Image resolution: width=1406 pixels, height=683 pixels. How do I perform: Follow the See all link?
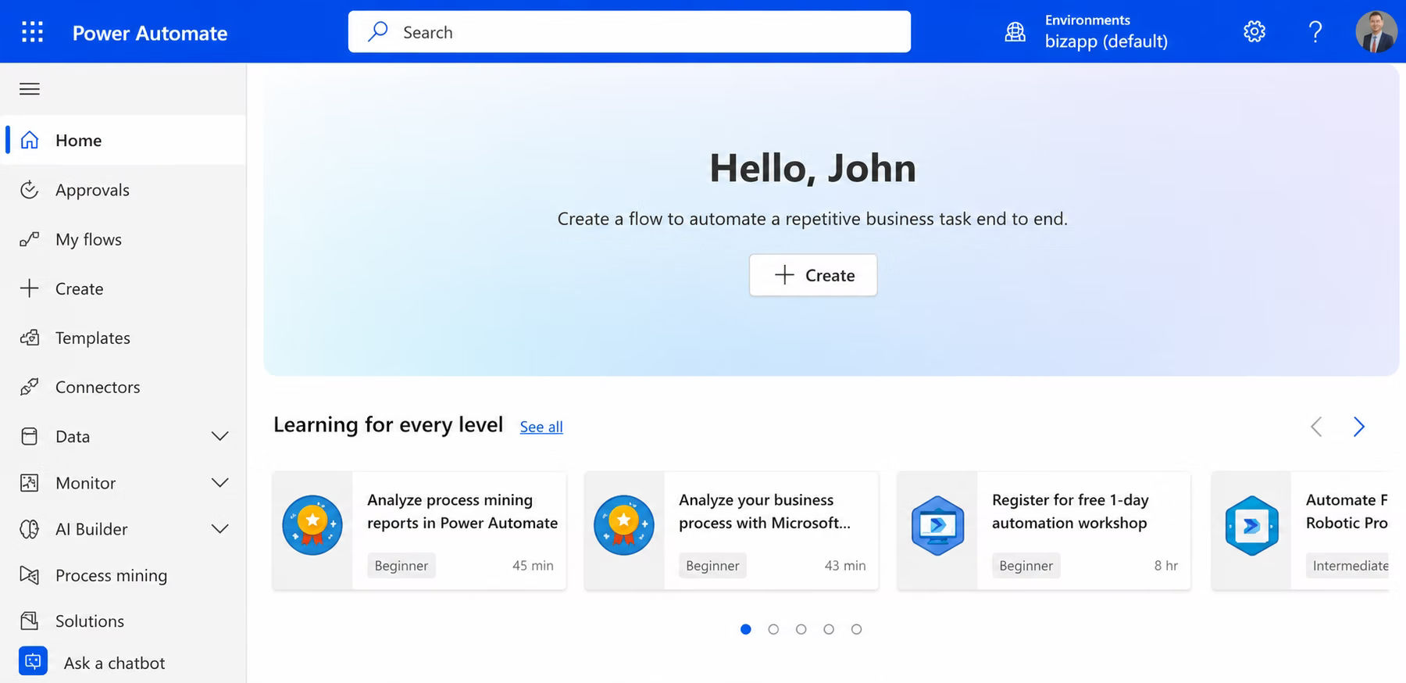(x=541, y=427)
